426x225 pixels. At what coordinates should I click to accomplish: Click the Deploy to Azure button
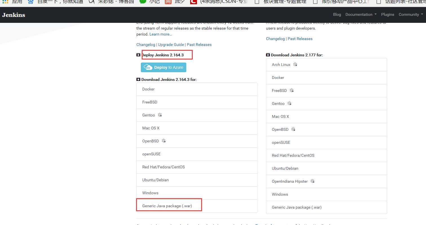click(x=163, y=67)
